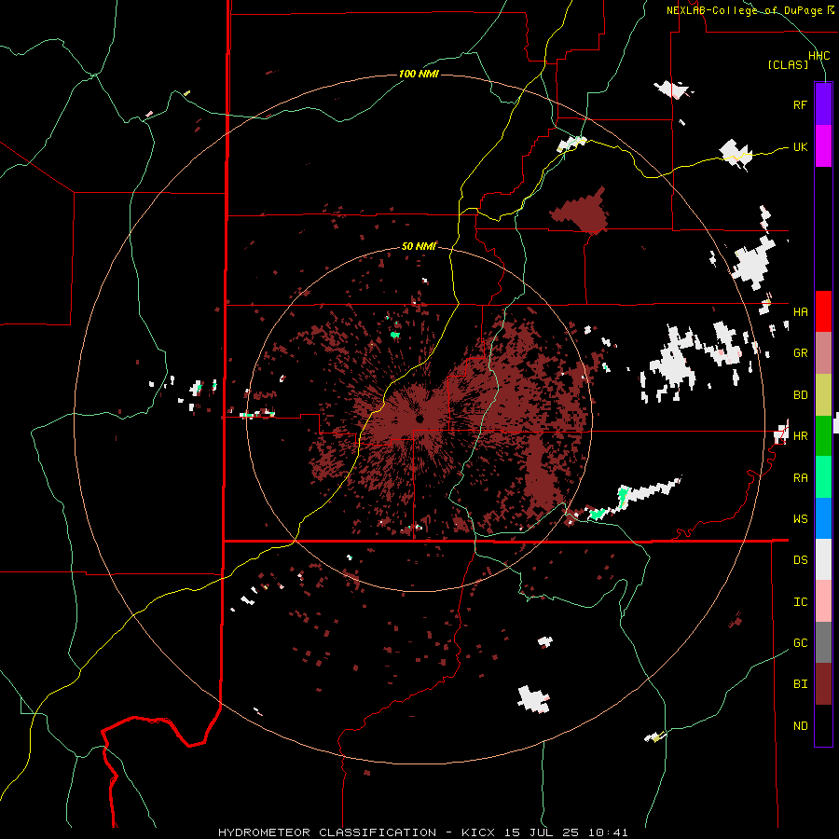
Task: Click the UK magenta legend swatch
Action: [x=823, y=146]
